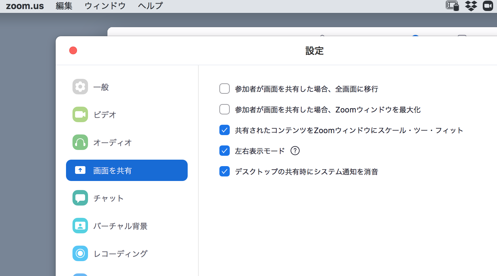Click the デスクトップの共有時にシステム通知を消音 label
Viewport: 497px width, 276px height.
click(x=306, y=172)
